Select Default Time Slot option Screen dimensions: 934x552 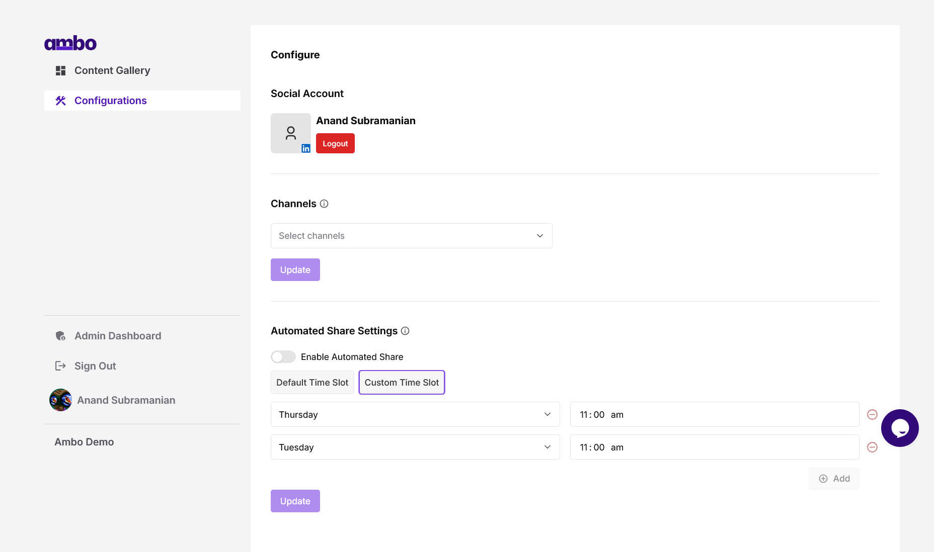(x=312, y=383)
